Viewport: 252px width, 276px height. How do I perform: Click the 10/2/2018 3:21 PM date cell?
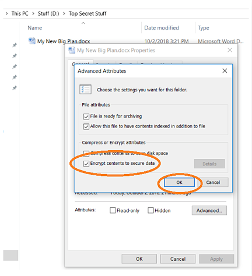click(x=166, y=41)
